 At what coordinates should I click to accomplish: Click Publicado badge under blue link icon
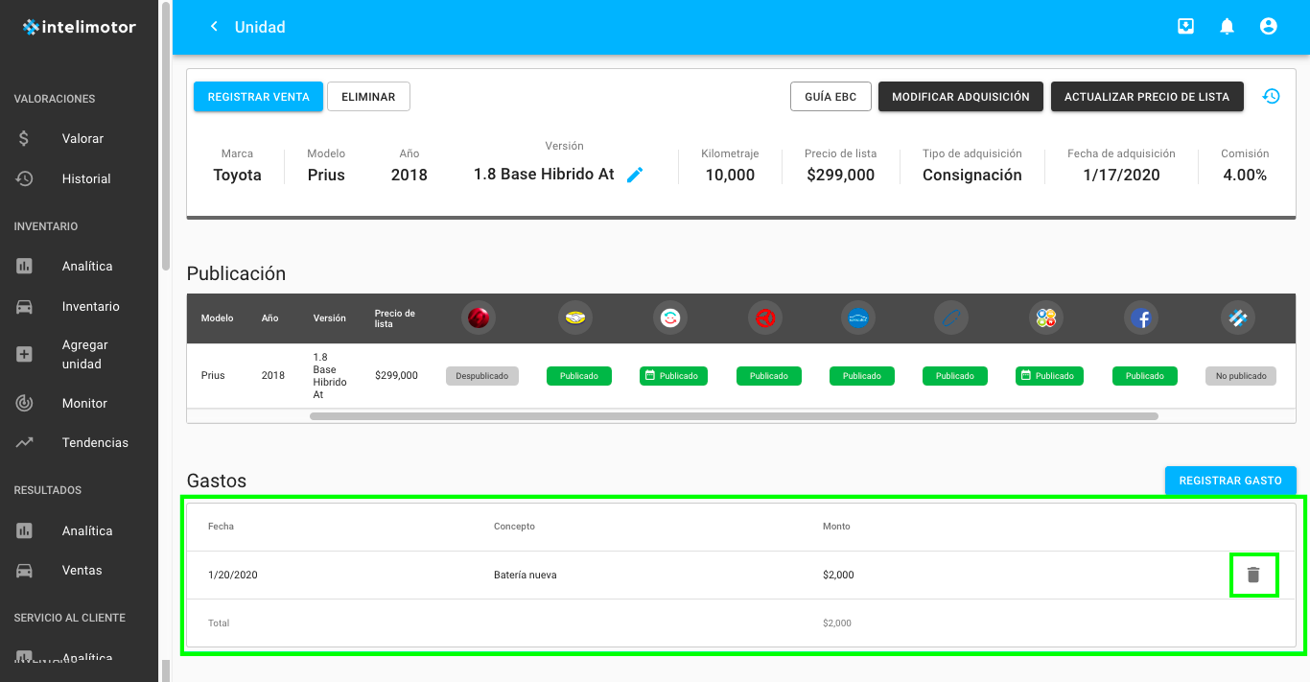pyautogui.click(x=955, y=376)
